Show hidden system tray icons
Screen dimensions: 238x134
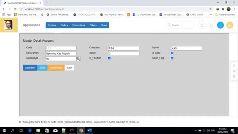coord(196,131)
